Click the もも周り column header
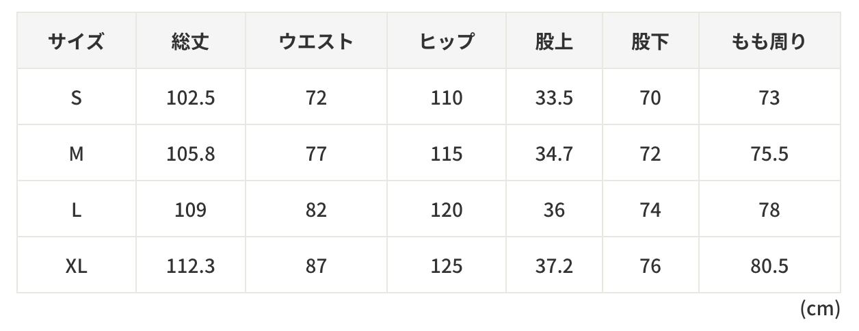This screenshot has height=331, width=859. click(x=769, y=42)
